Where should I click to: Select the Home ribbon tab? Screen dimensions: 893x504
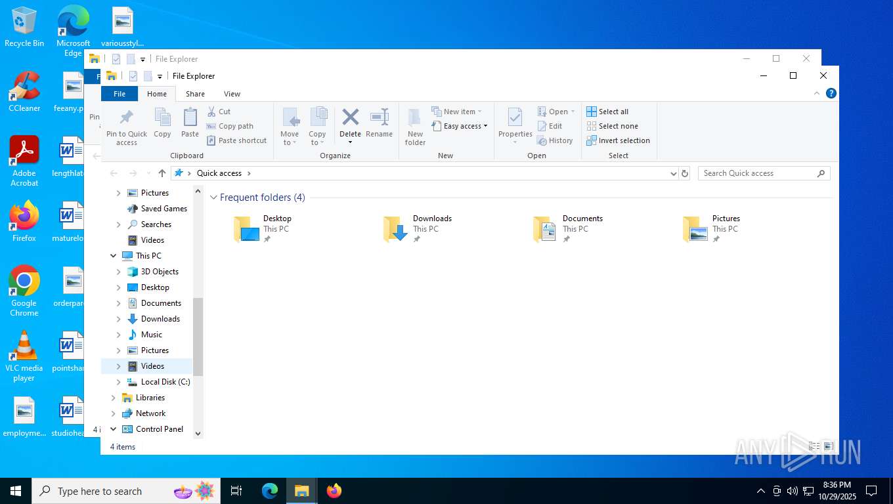click(157, 94)
